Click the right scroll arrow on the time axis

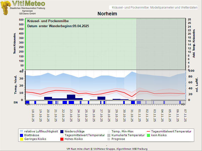[x=183, y=104]
